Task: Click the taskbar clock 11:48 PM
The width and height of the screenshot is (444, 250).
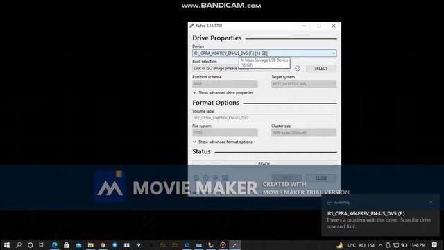Action: (x=418, y=245)
